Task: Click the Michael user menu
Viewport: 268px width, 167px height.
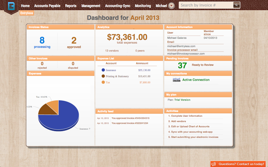Action: [x=161, y=6]
